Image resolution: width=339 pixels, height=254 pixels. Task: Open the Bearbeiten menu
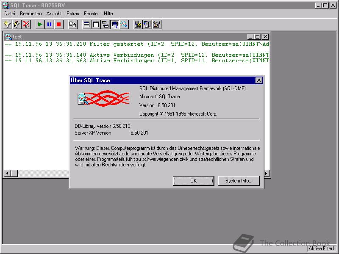(31, 14)
